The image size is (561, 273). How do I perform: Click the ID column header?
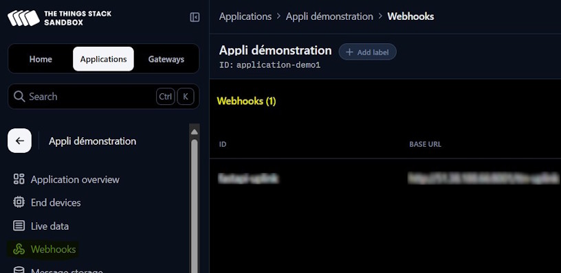coord(223,144)
